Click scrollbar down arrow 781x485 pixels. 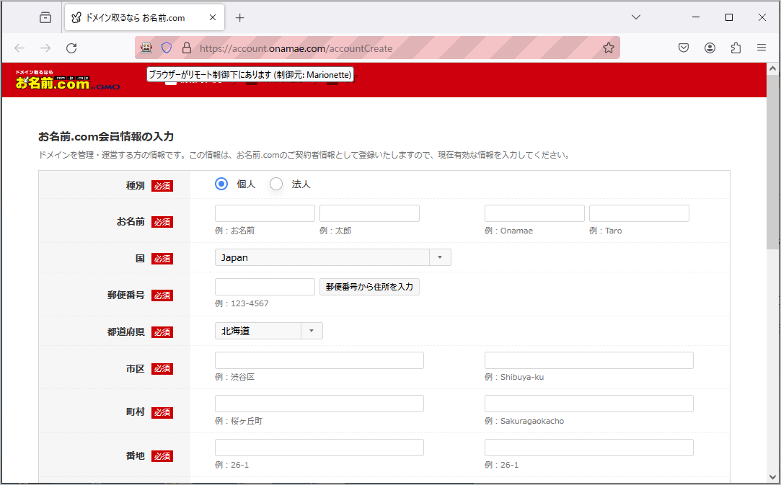tap(772, 477)
